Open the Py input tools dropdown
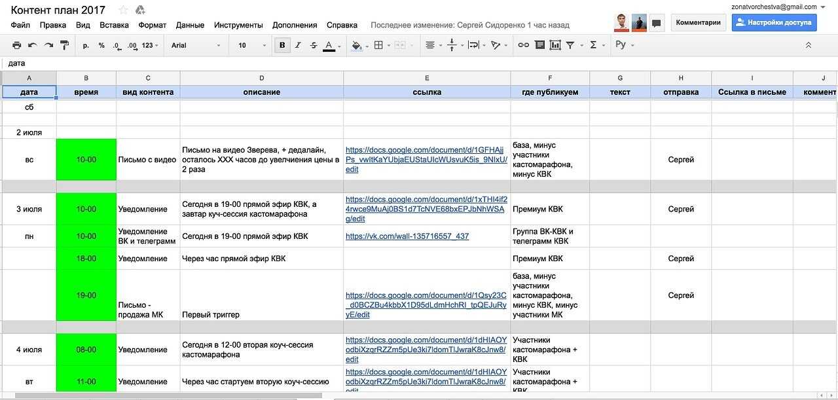The height and width of the screenshot is (400, 838). pyautogui.click(x=624, y=45)
